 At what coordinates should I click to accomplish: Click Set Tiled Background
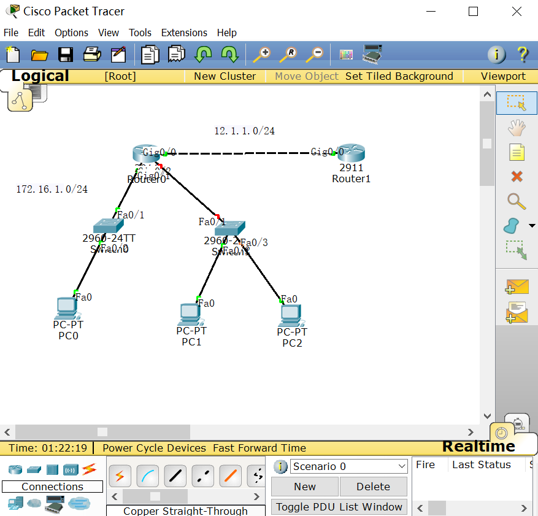399,76
